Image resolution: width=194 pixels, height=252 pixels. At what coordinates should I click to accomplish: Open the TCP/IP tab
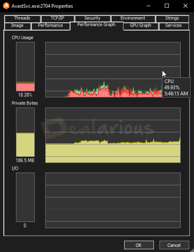pyautogui.click(x=57, y=19)
